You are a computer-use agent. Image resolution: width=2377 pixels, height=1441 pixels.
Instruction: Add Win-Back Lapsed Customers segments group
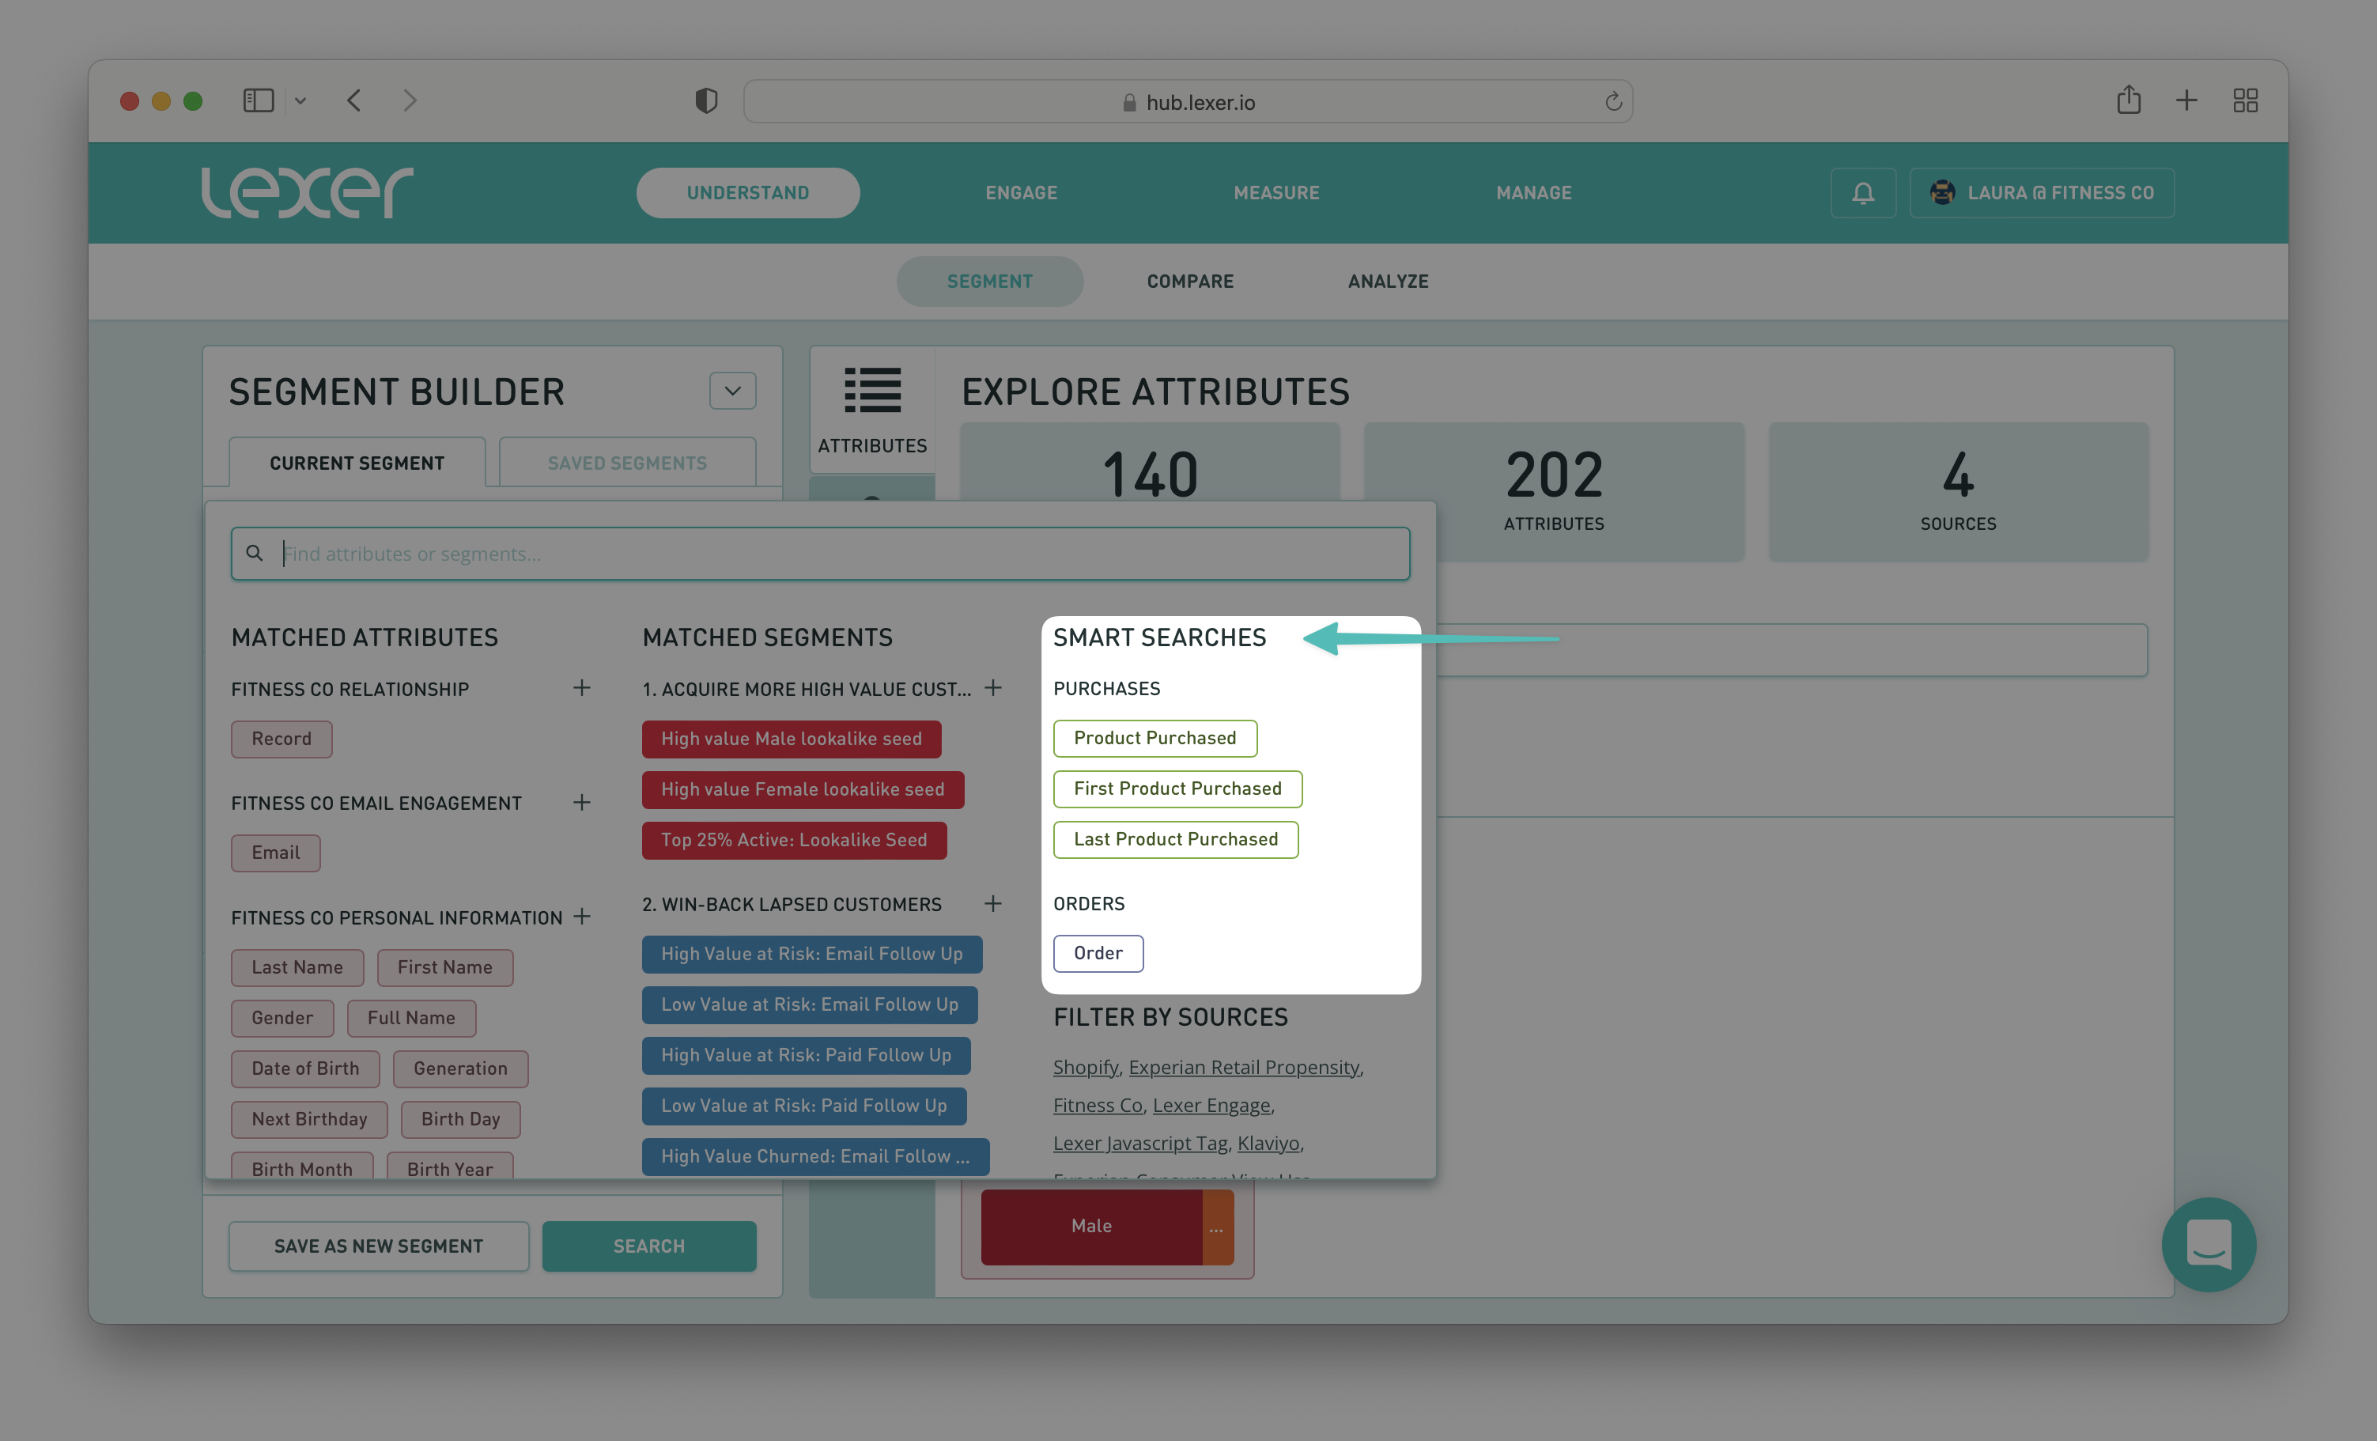(x=992, y=903)
